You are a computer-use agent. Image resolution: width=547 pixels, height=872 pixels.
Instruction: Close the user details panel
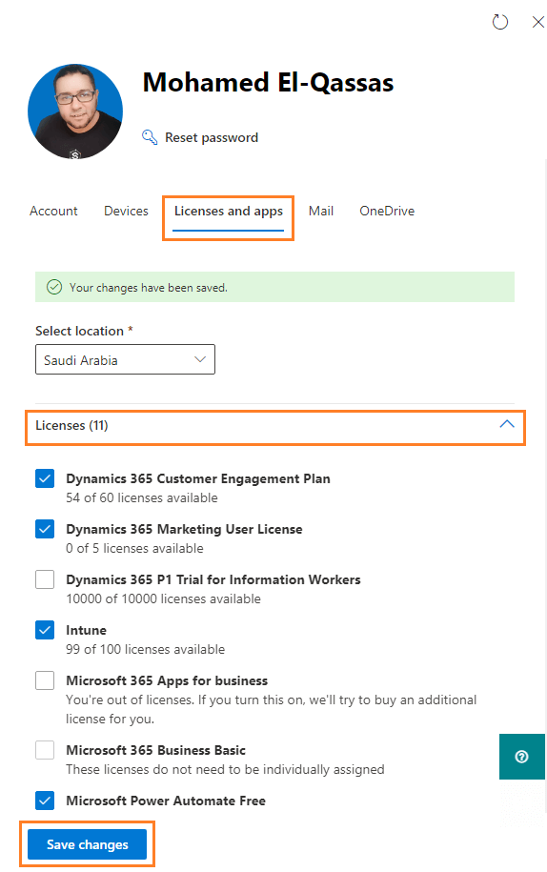coord(537,22)
